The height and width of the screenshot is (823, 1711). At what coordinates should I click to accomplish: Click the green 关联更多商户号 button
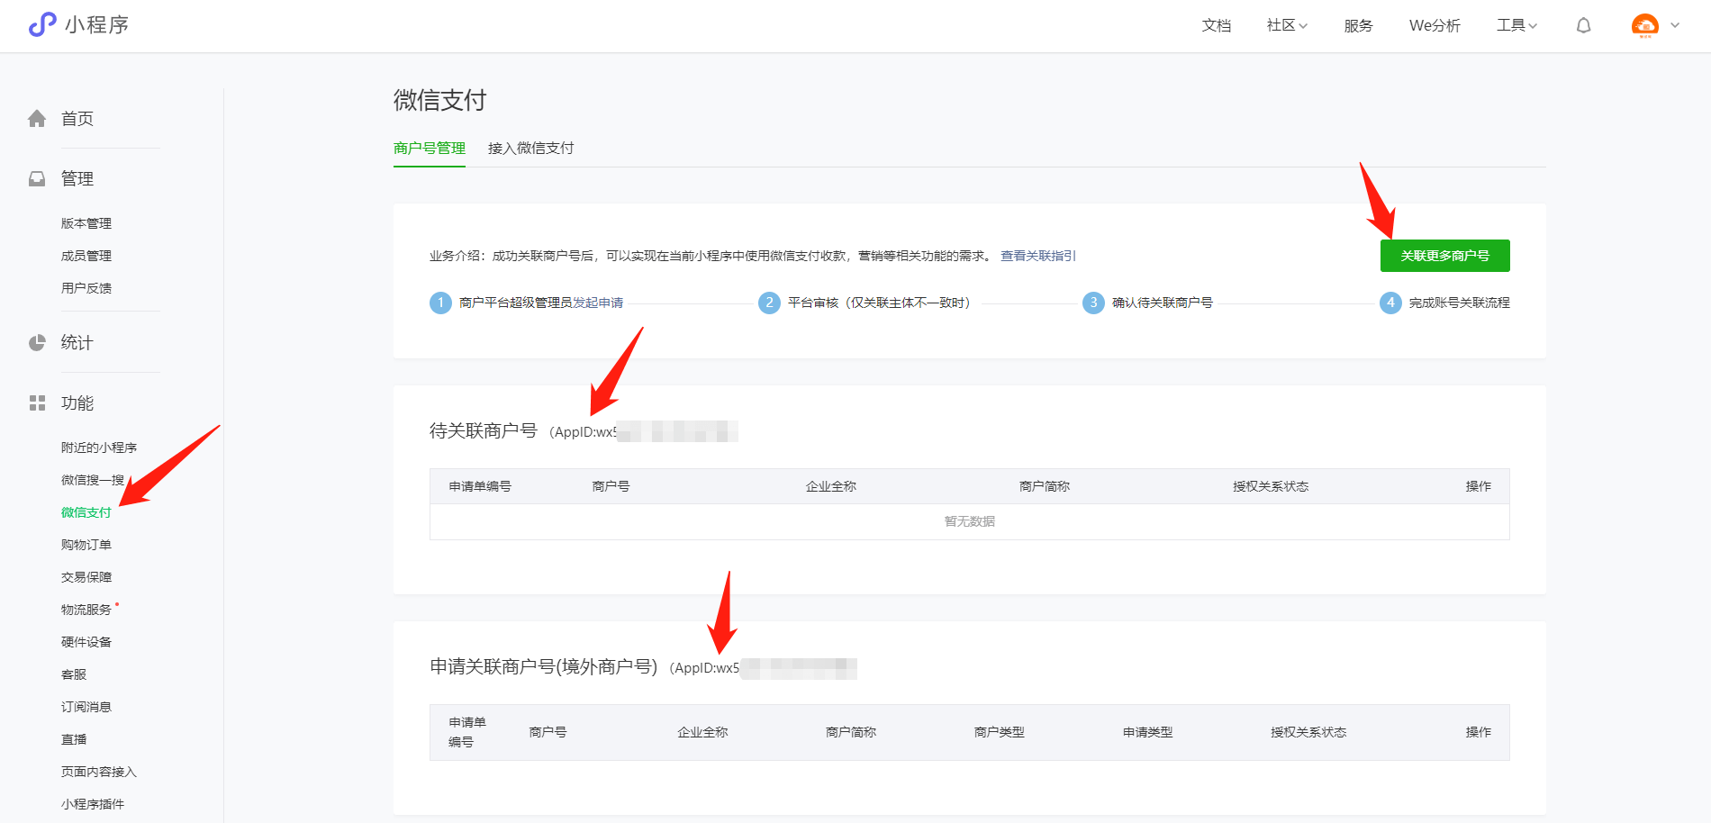[x=1444, y=256]
